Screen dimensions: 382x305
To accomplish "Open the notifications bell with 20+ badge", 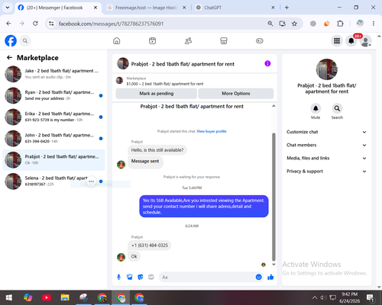I will (x=351, y=41).
